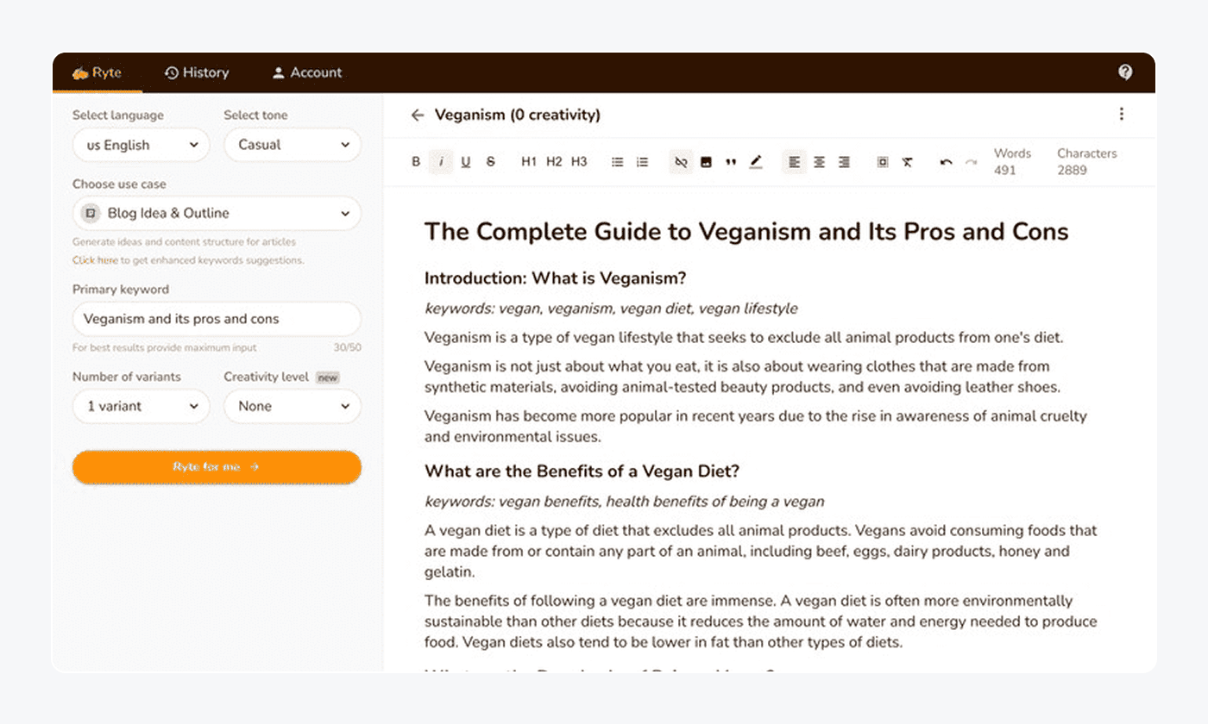The image size is (1208, 724).
Task: Open the Select language dropdown
Action: tap(141, 145)
